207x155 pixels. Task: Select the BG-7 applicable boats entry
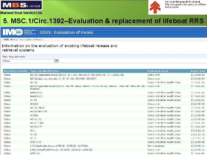(88, 88)
